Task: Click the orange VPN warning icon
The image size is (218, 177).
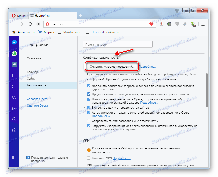Action: (89, 150)
